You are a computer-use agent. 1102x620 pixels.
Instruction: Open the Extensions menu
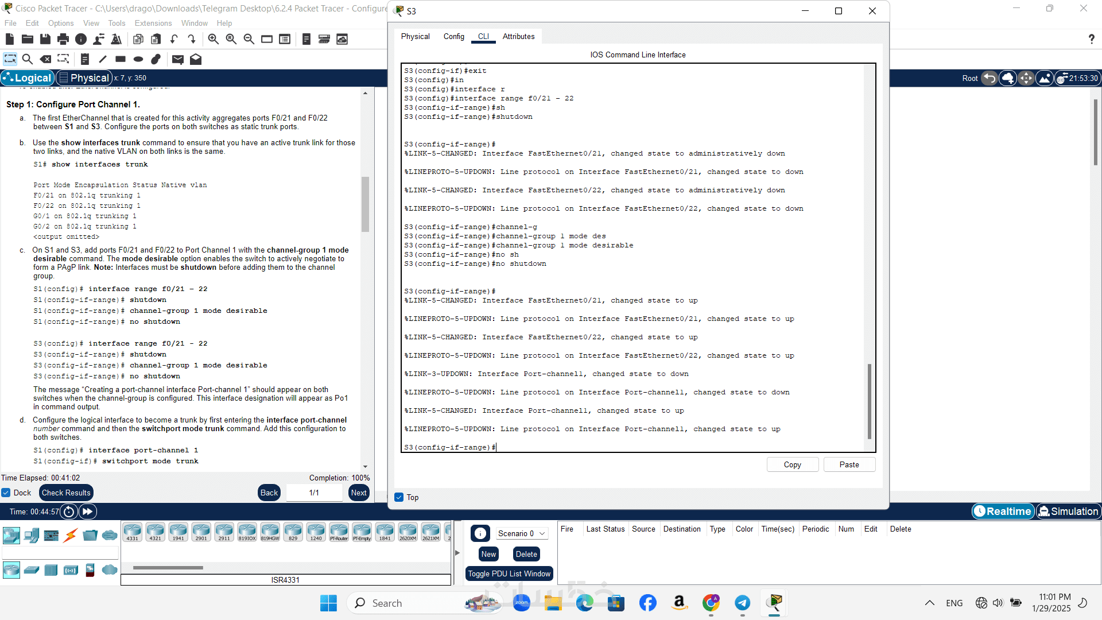coord(153,23)
